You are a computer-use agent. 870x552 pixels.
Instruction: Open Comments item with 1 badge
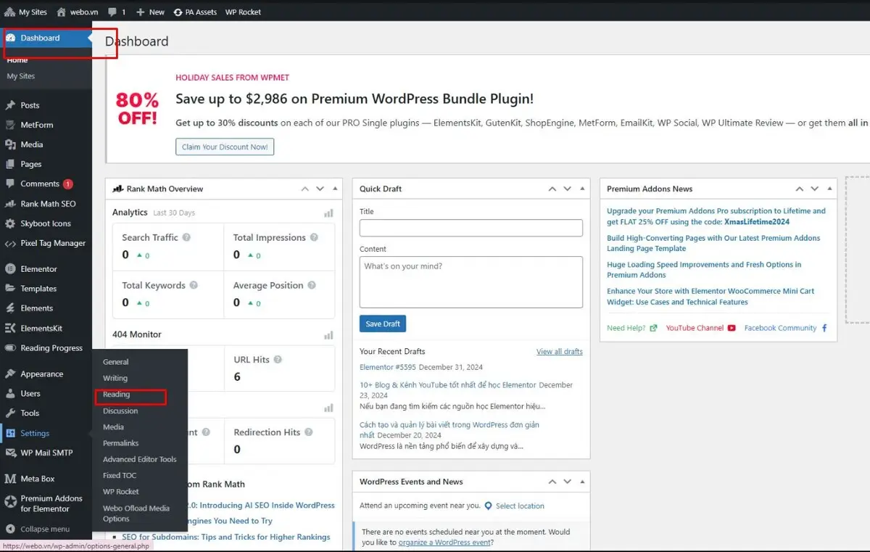[x=45, y=184]
